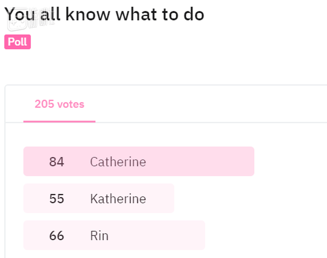Click the Rin name label
The height and width of the screenshot is (258, 327).
point(99,236)
